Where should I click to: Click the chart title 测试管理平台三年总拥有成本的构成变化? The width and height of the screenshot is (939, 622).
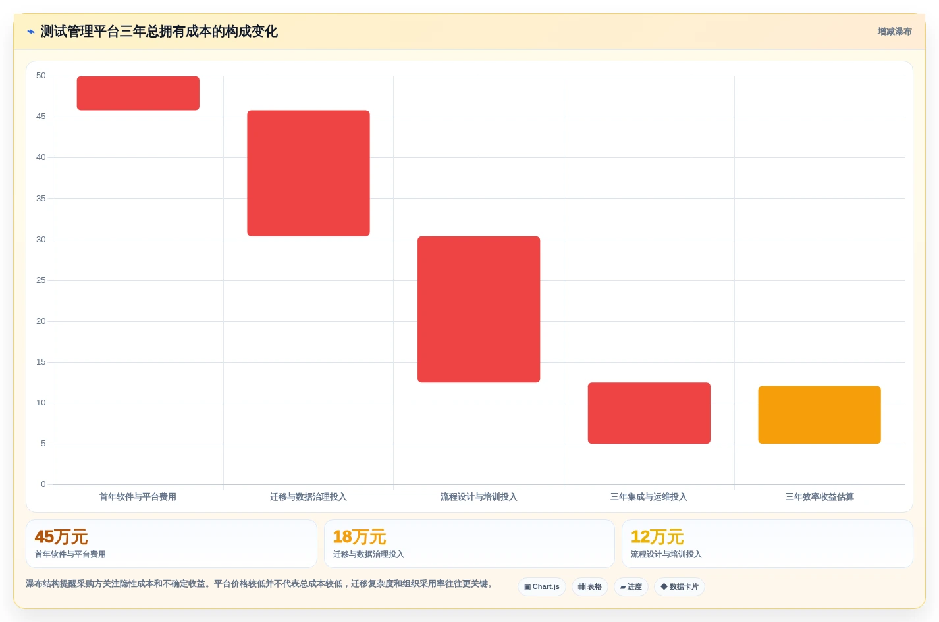pos(159,32)
